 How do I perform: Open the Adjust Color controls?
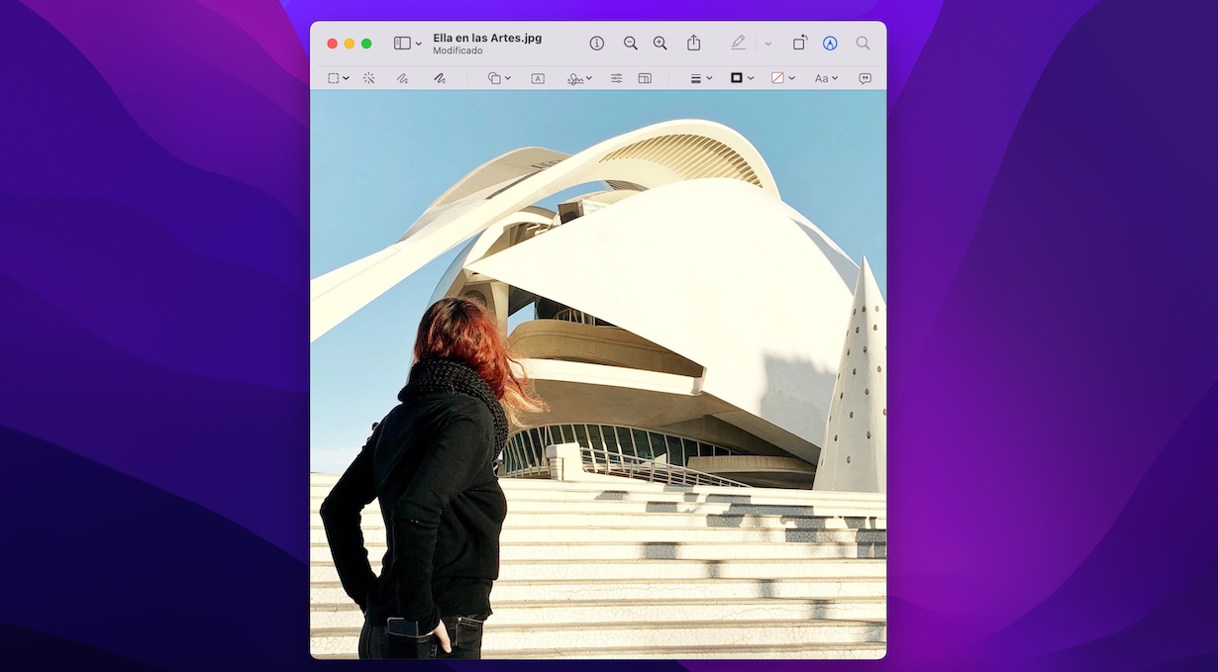coord(616,77)
